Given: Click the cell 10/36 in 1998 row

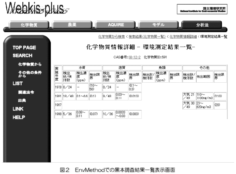Looking at the screenshot, I should pos(109,114).
